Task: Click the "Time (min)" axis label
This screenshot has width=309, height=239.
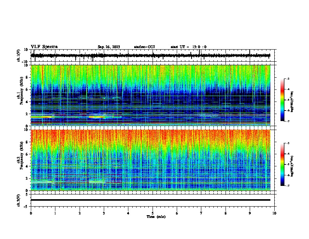Action: (x=156, y=217)
